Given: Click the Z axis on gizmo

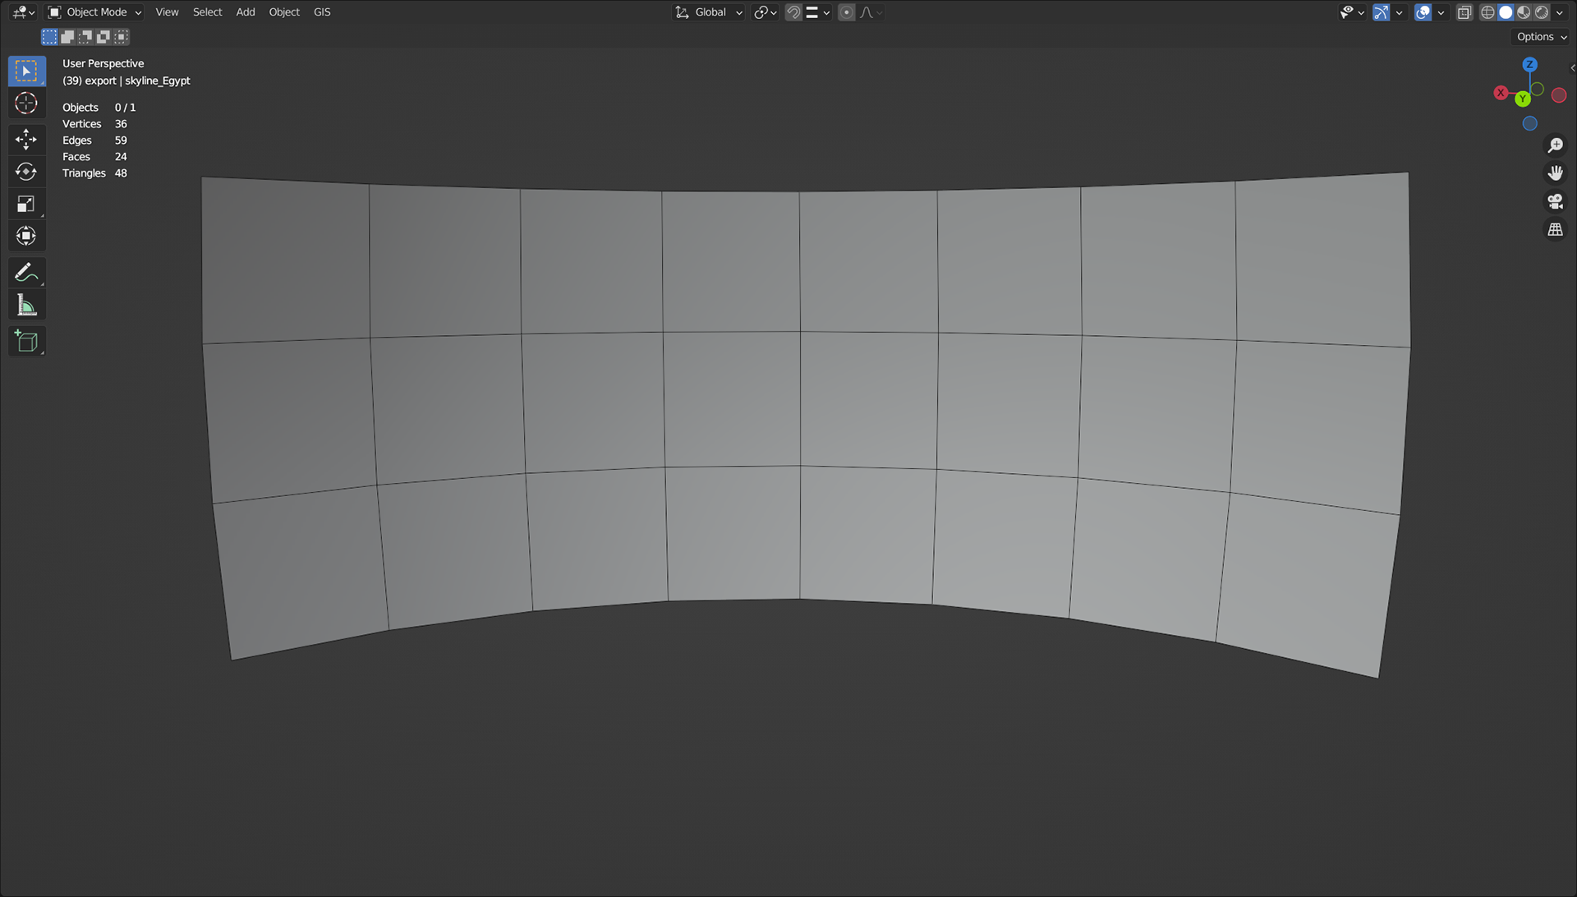Looking at the screenshot, I should 1529,64.
